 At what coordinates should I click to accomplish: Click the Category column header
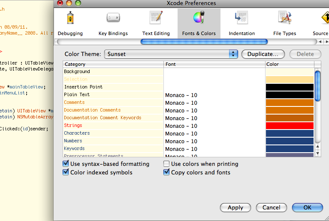113,64
